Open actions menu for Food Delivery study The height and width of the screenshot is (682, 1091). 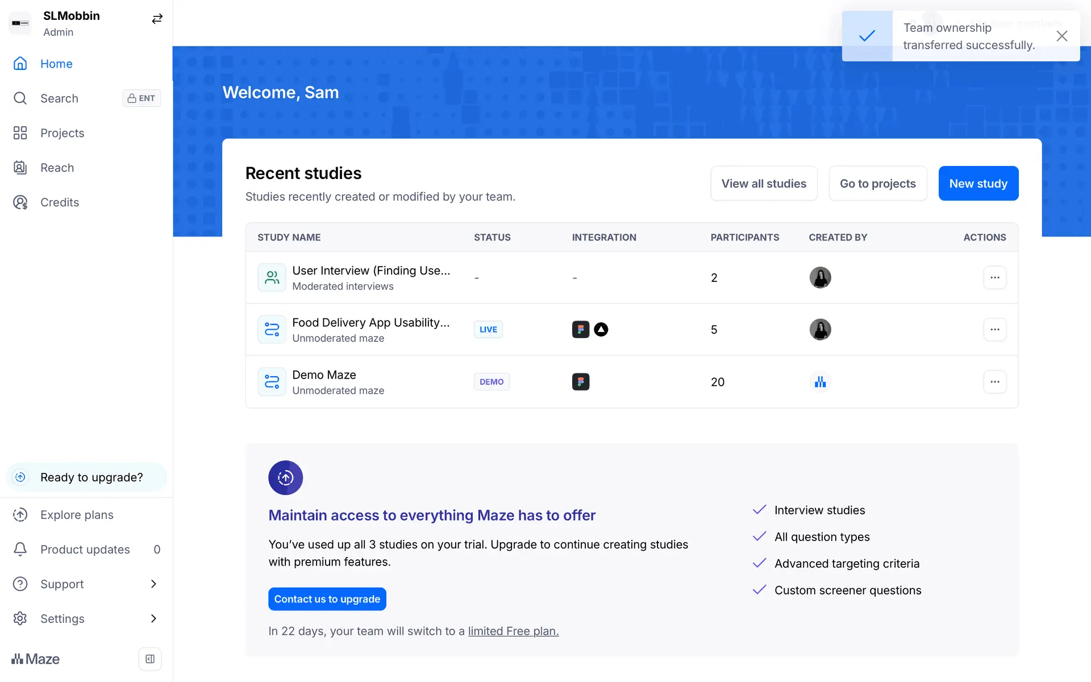[994, 330]
